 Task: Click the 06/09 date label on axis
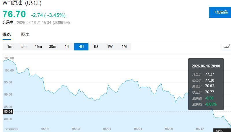(x=169, y=129)
